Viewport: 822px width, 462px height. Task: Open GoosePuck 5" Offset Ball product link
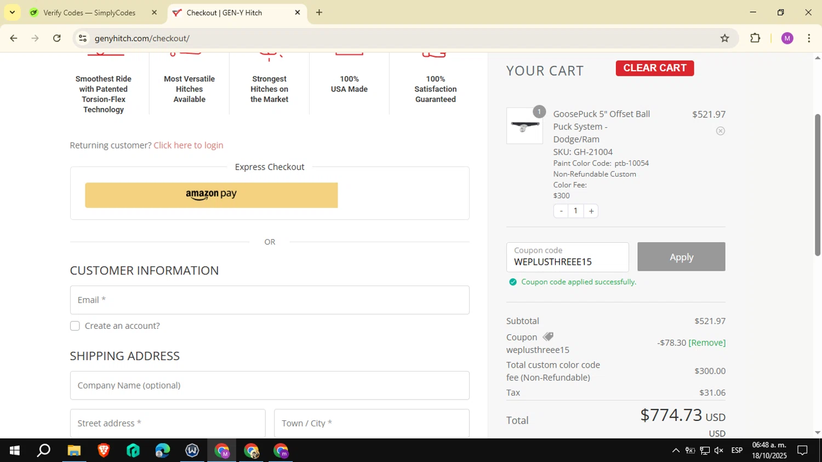point(602,127)
